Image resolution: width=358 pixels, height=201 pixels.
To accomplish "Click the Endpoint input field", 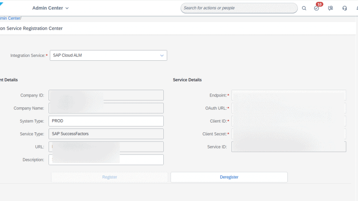I will tap(289, 95).
